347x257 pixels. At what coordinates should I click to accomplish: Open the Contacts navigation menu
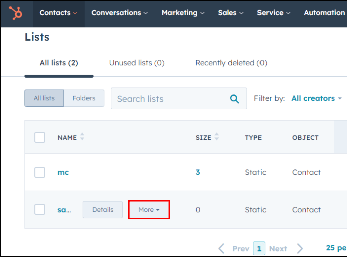[58, 13]
